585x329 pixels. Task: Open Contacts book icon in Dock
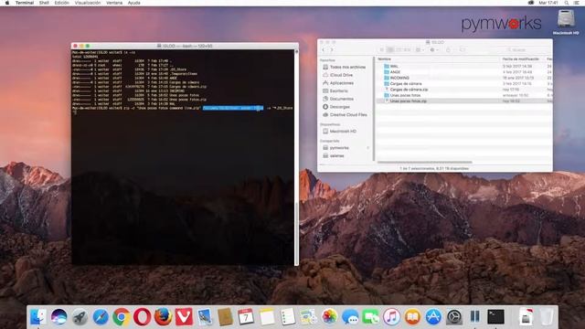point(226,317)
